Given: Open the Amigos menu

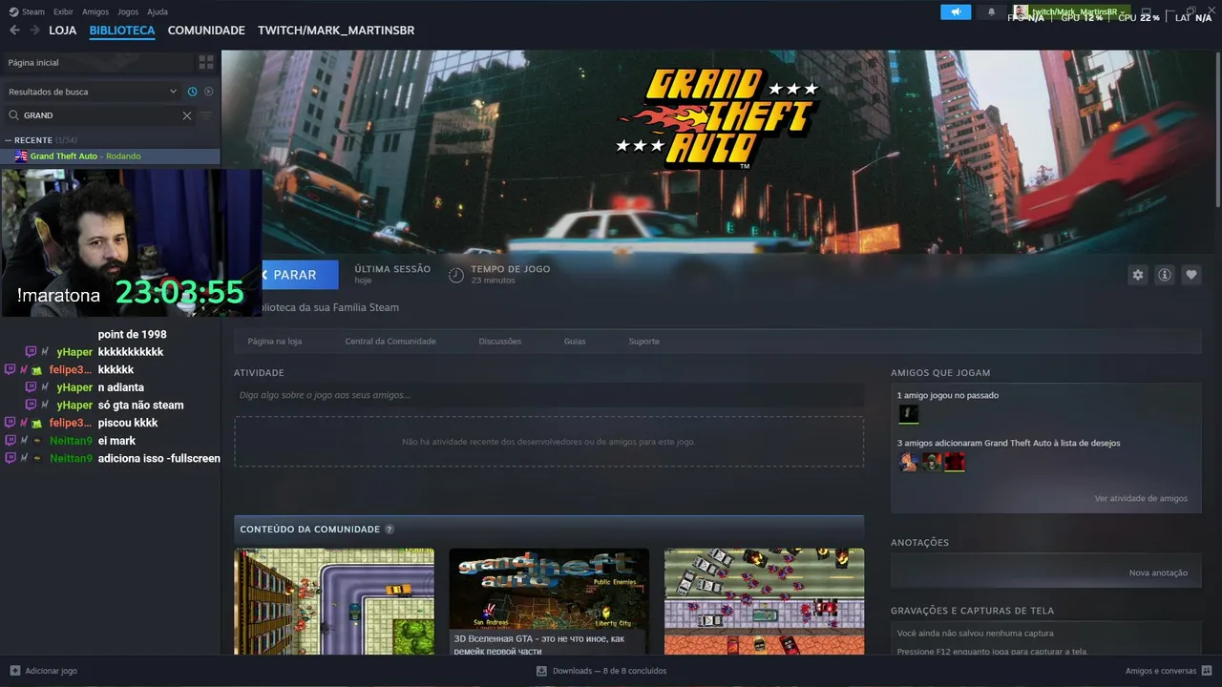Looking at the screenshot, I should (x=95, y=11).
